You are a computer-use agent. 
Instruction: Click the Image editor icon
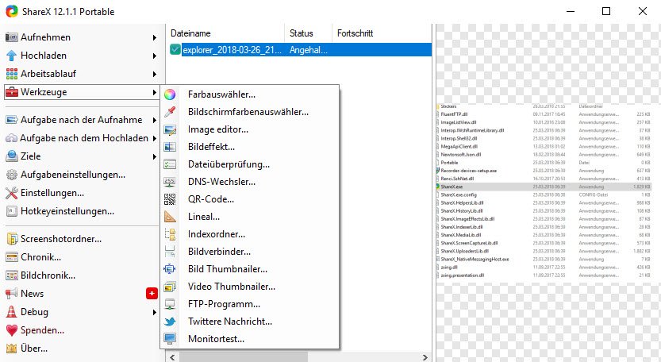[x=170, y=129]
